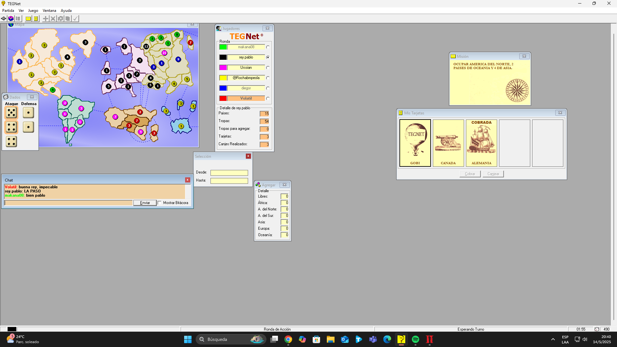Viewport: 617px width, 347px height.
Task: Click the Windows Start button
Action: [x=188, y=339]
